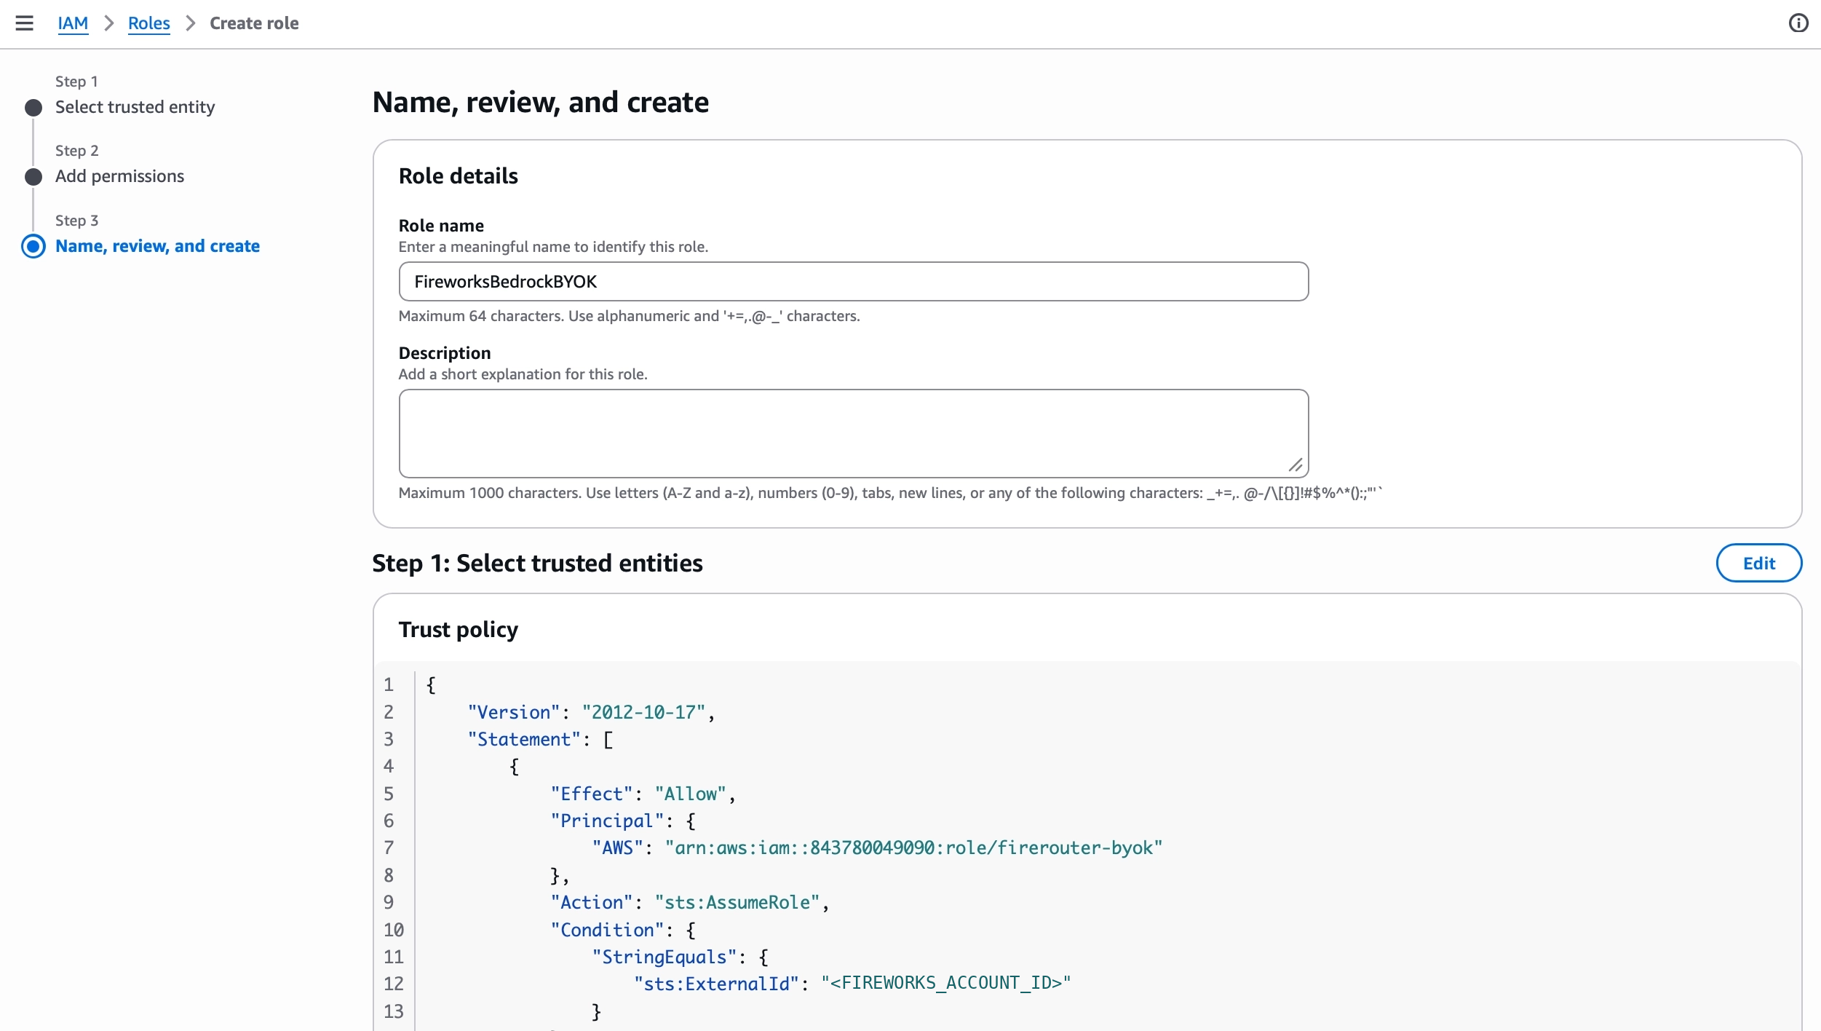The width and height of the screenshot is (1821, 1031).
Task: Click the Edit button for trusted entities
Action: pos(1758,563)
